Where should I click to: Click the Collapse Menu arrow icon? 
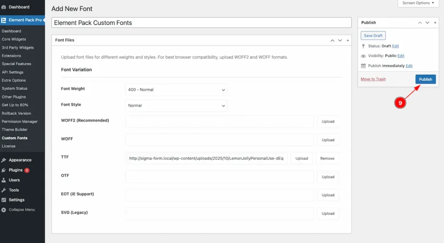point(4,210)
